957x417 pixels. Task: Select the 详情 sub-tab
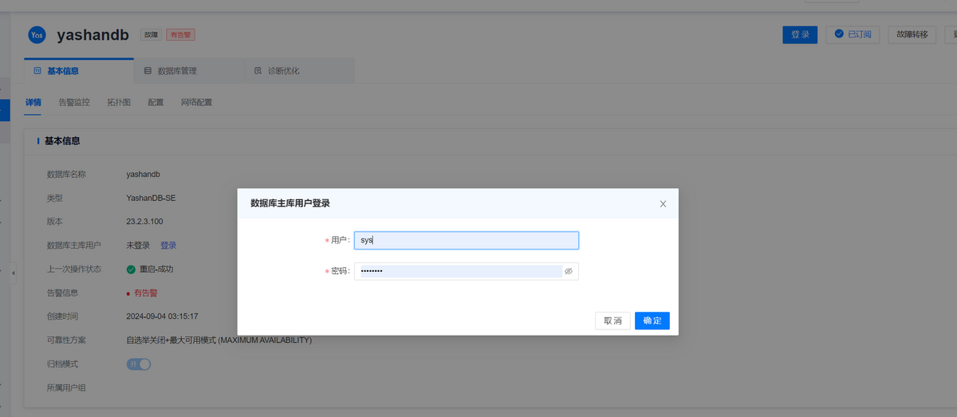(x=33, y=103)
